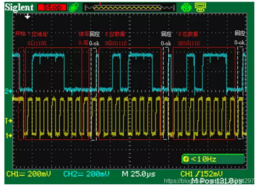Select the M 25.0µs timebase readout
The image size is (258, 188).
click(138, 174)
